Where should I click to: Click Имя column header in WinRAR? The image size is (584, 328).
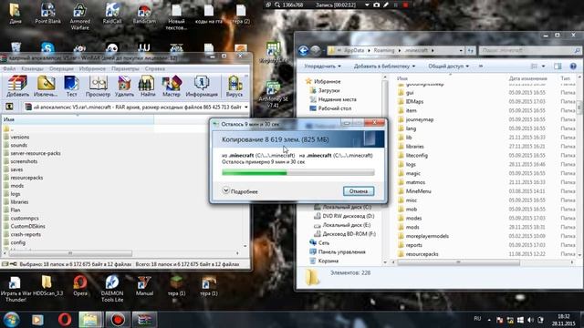point(78,119)
